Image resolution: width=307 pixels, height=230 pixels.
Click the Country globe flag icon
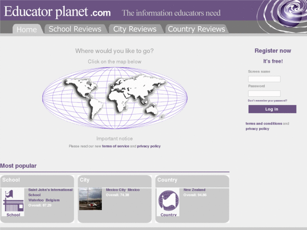coord(168,202)
